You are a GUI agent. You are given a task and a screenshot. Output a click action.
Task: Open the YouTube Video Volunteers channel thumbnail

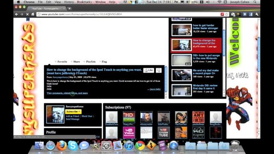coord(129,133)
